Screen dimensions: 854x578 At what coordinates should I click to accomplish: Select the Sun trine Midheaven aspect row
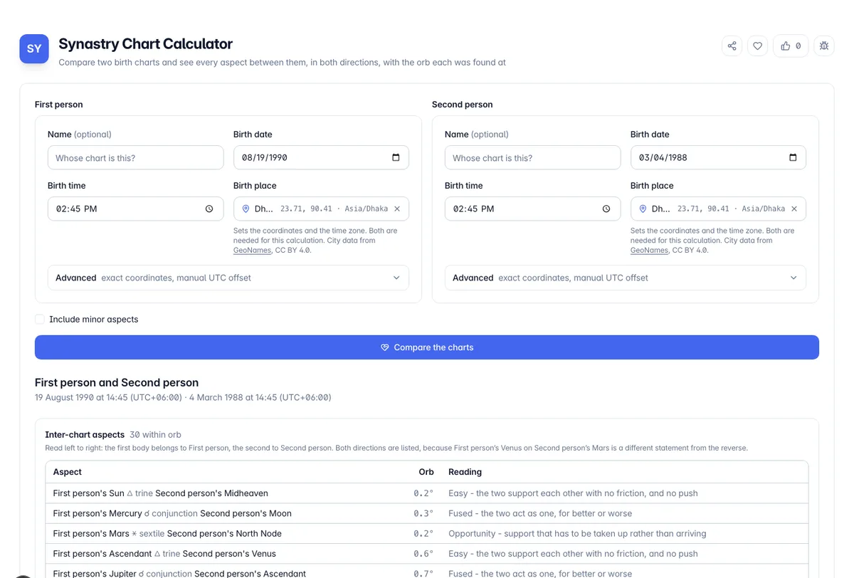pos(427,493)
